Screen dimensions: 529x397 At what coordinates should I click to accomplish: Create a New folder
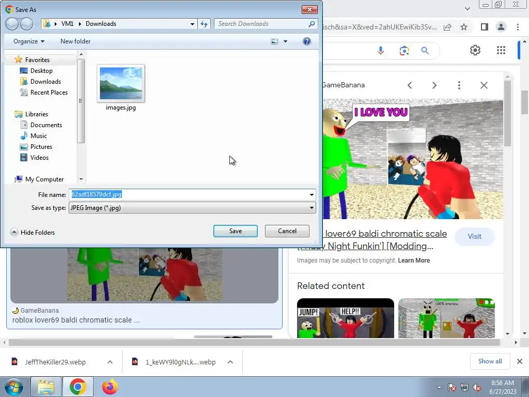point(75,41)
